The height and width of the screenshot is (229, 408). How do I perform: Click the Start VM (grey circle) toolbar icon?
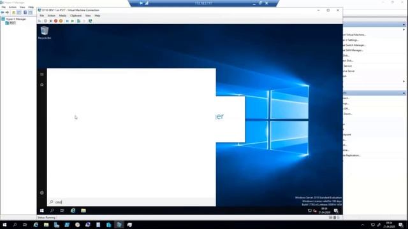click(x=45, y=21)
